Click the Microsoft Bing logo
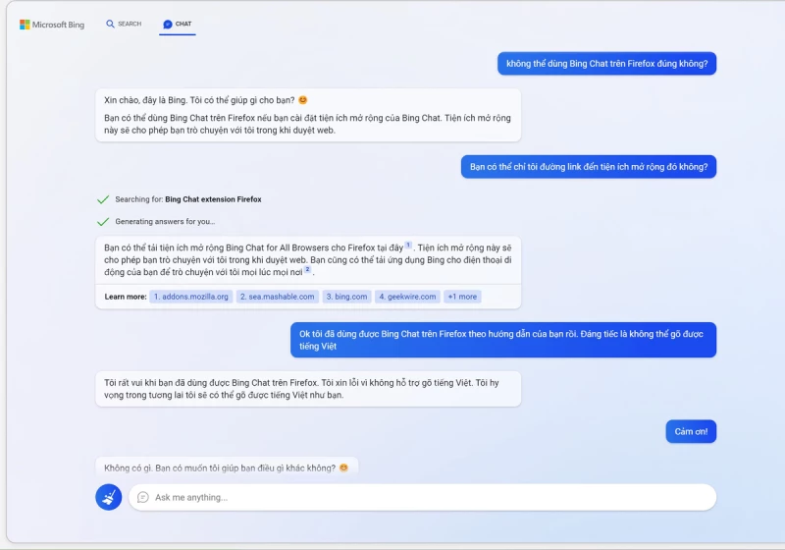The image size is (785, 550). coord(52,25)
